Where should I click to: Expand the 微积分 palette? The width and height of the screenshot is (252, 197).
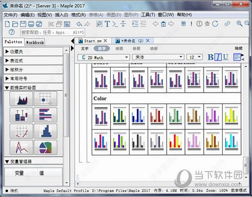[x=33, y=70]
